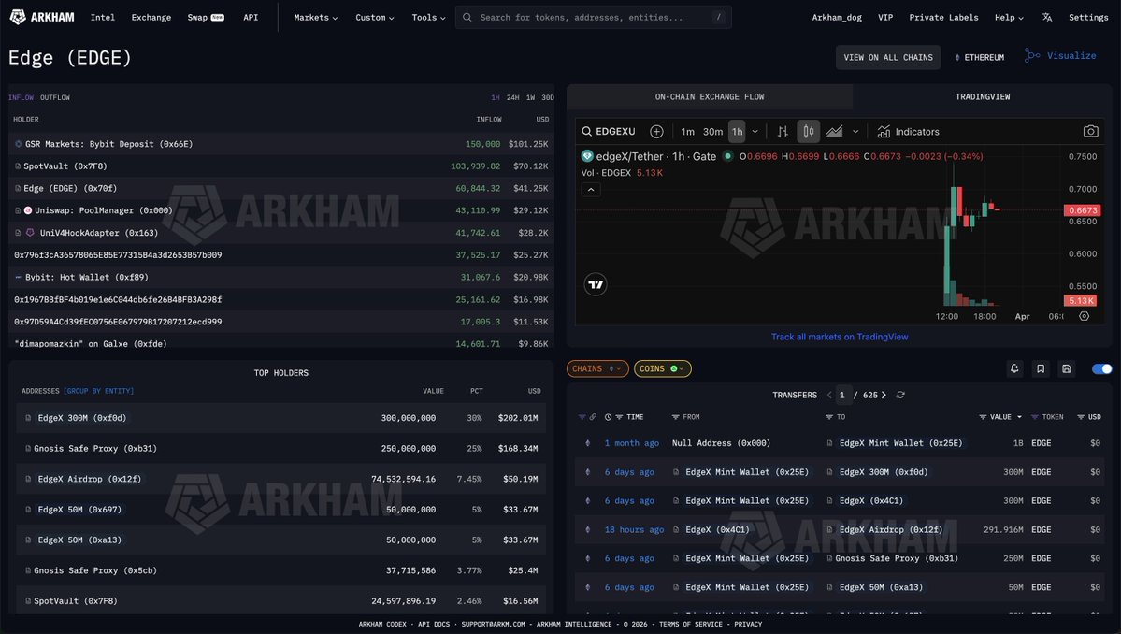
Task: Export transfers via the floppy disk icon
Action: tap(1067, 368)
